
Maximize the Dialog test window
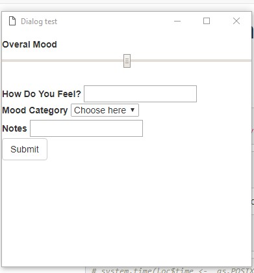click(x=207, y=21)
